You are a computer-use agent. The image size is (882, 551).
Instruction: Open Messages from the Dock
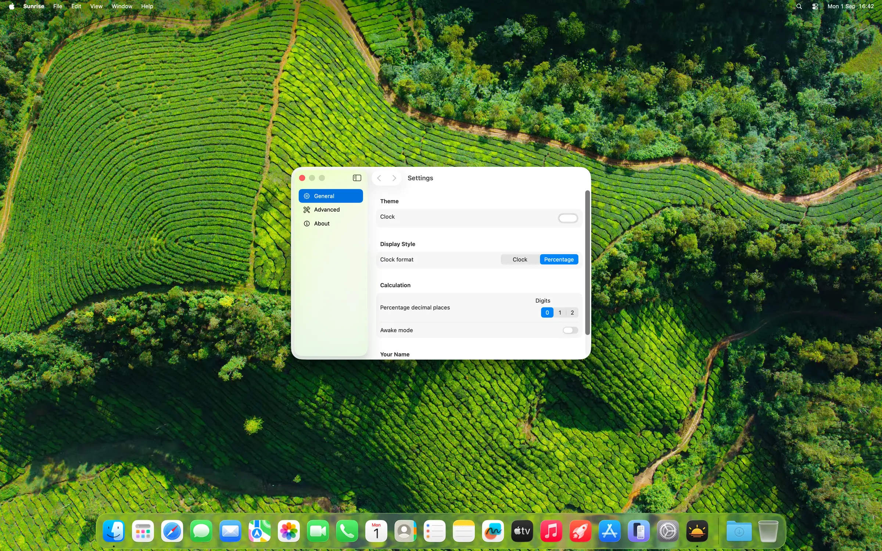coord(201,531)
